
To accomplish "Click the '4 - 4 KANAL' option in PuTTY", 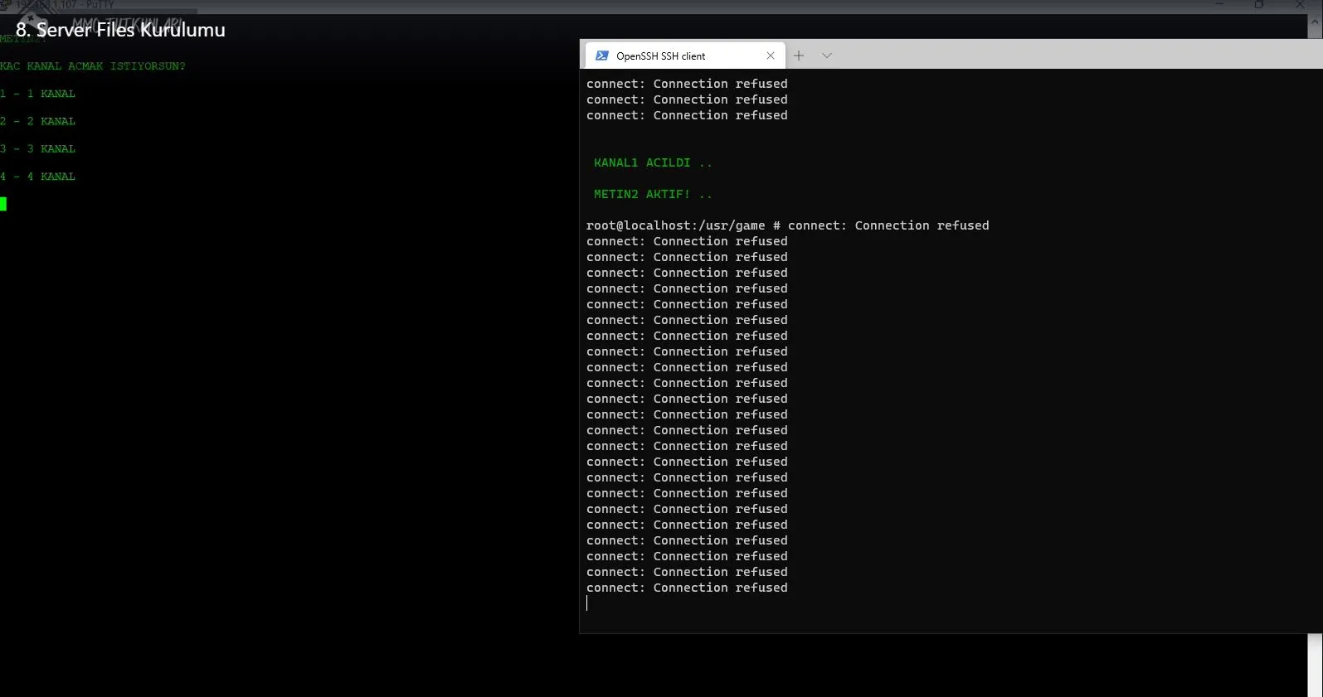I will tap(37, 177).
